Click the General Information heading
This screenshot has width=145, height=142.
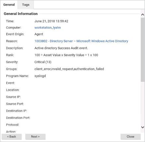(x=21, y=14)
